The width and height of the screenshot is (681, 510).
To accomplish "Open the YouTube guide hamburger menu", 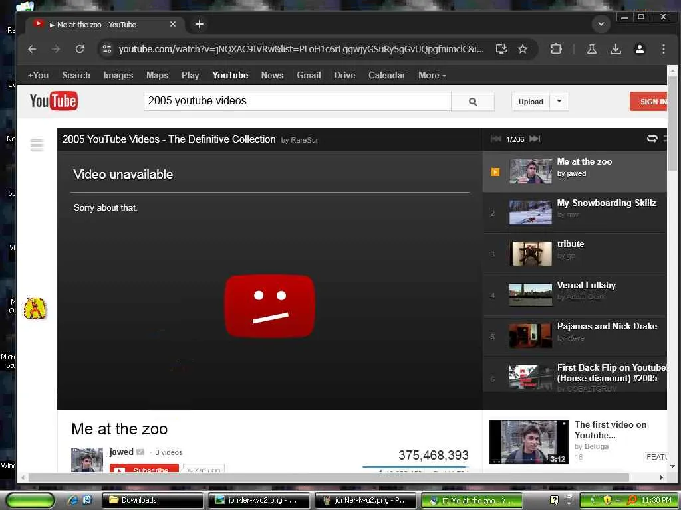I will click(x=37, y=145).
